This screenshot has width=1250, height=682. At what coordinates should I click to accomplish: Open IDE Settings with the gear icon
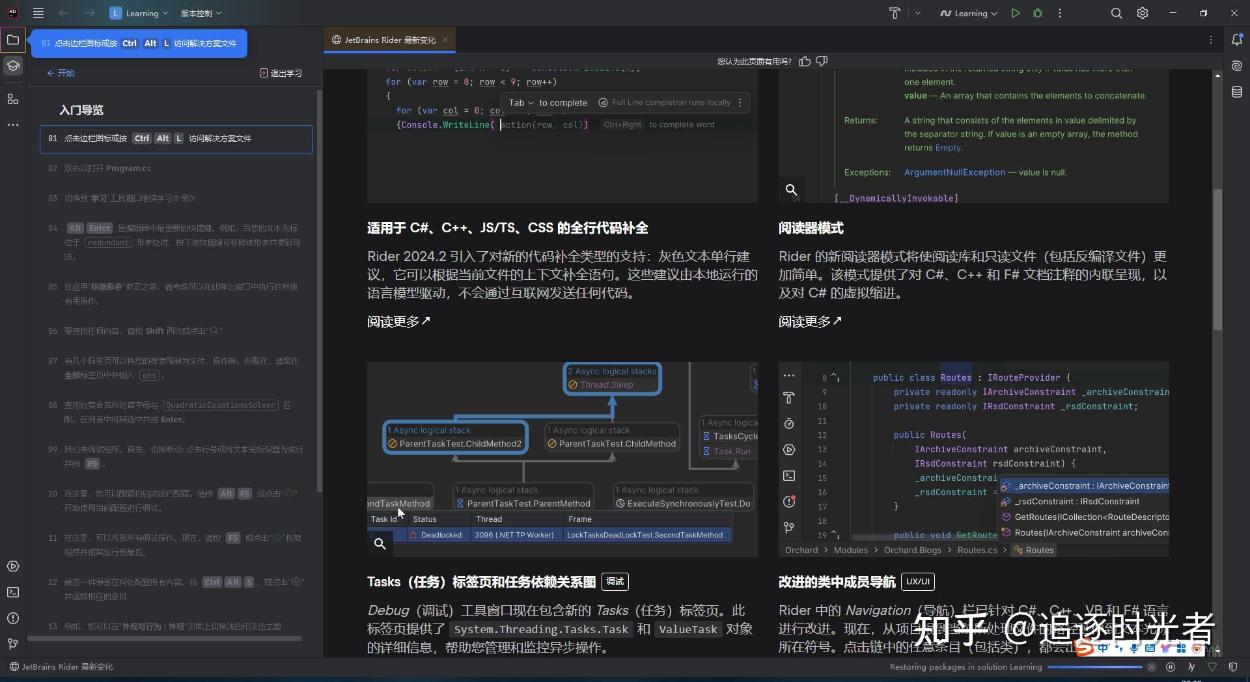click(1143, 13)
